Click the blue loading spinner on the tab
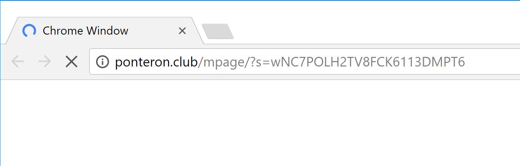This screenshot has height=166, width=520. 29,31
